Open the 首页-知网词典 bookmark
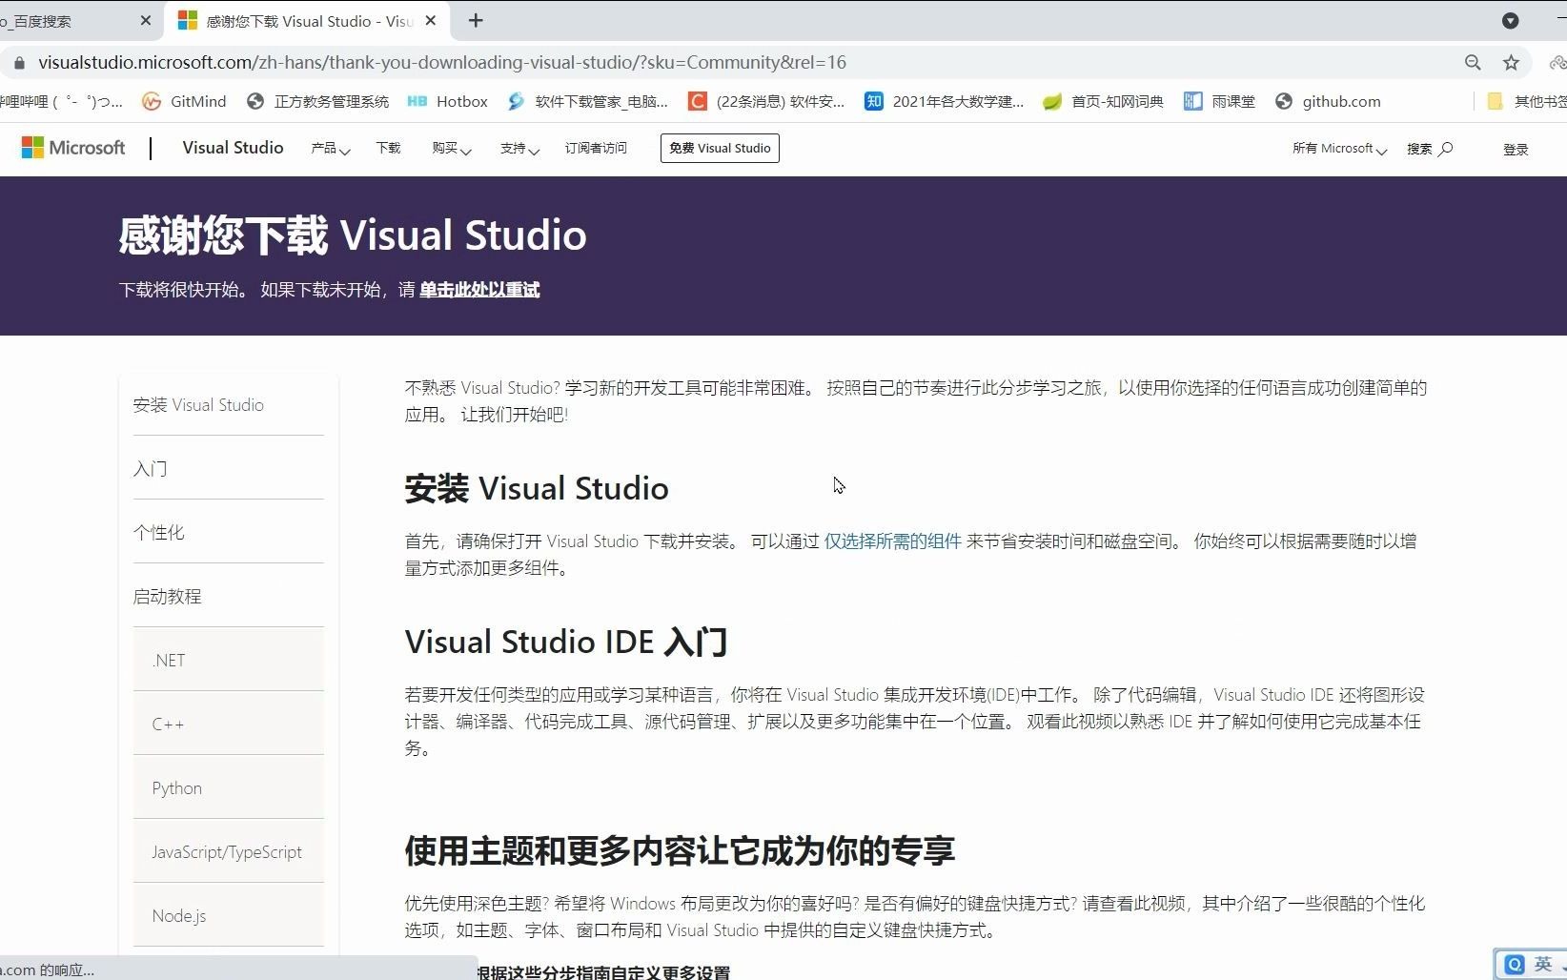This screenshot has height=980, width=1567. tap(1103, 101)
